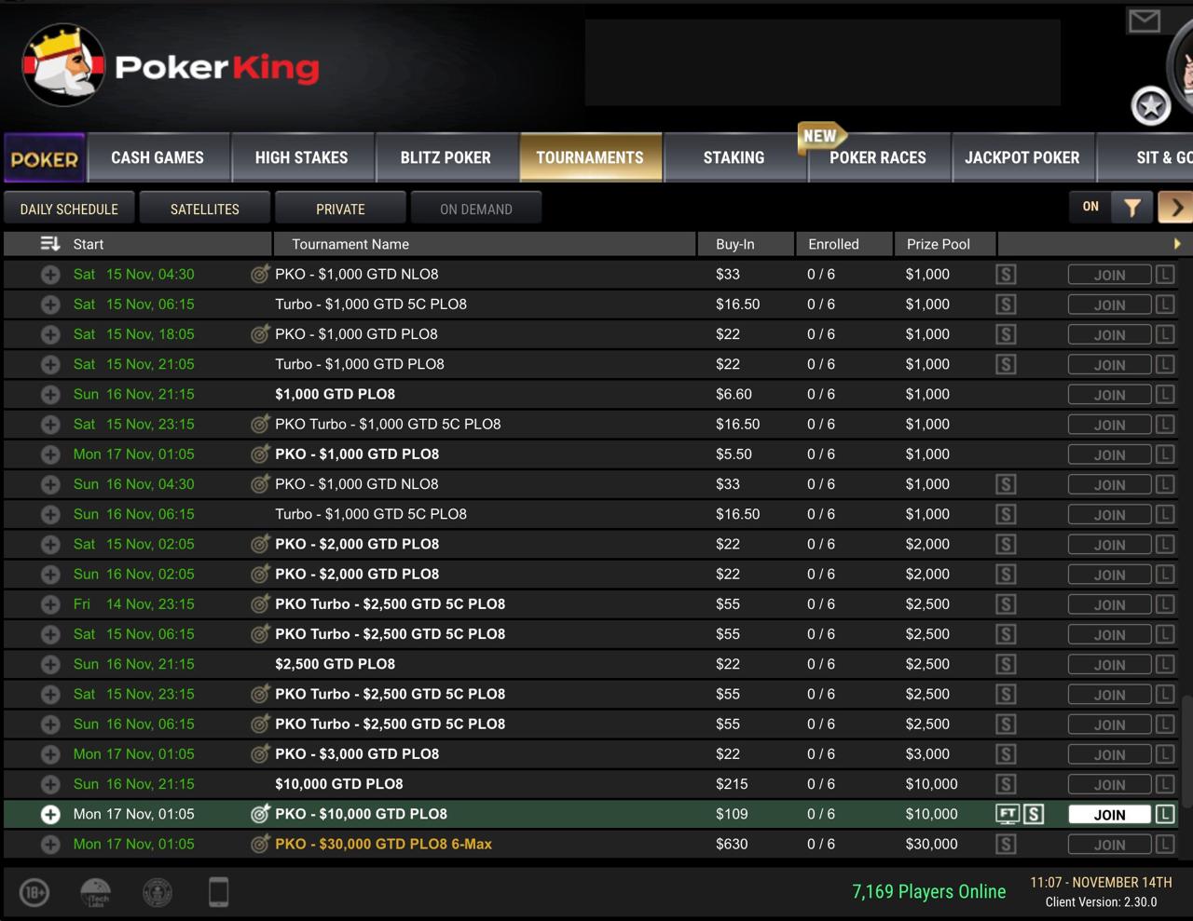Click the S icon on the PKO - $30,000 GTD PLO8 6-Max row
1193x921 pixels.
(x=1006, y=845)
